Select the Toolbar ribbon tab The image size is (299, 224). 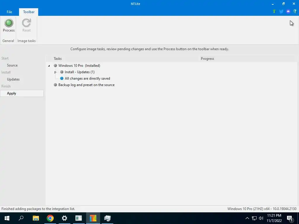coord(29,12)
